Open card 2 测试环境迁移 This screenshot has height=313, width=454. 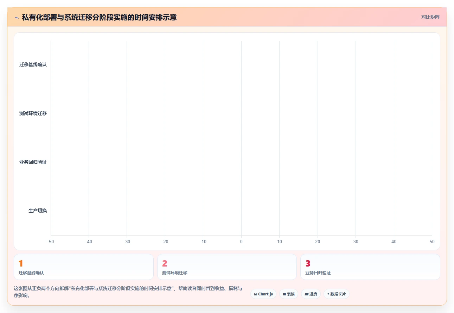227,267
